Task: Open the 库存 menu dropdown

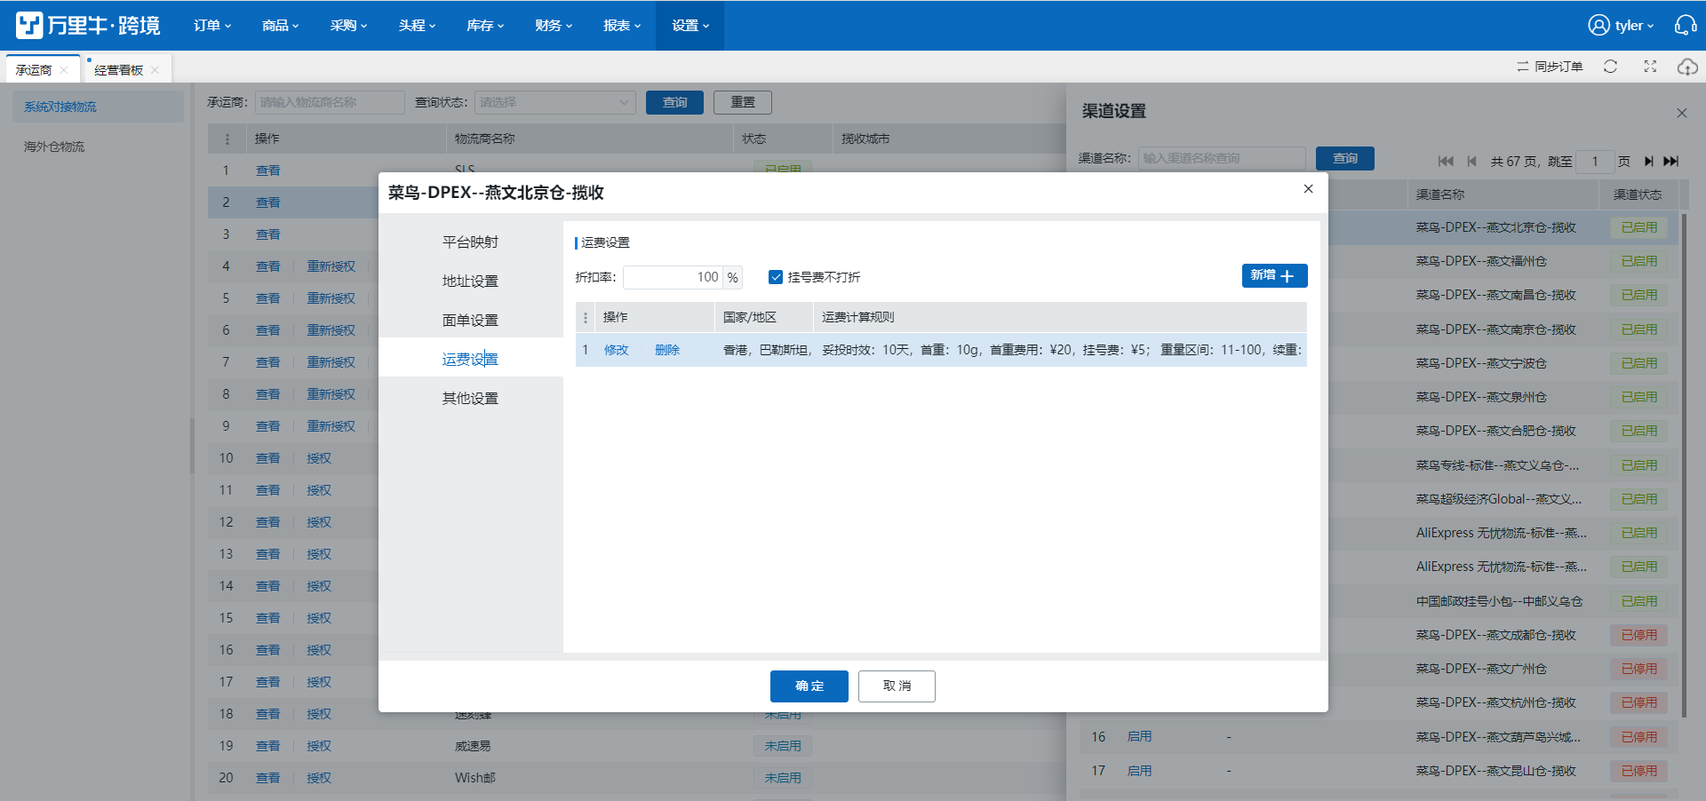Action: (x=485, y=26)
